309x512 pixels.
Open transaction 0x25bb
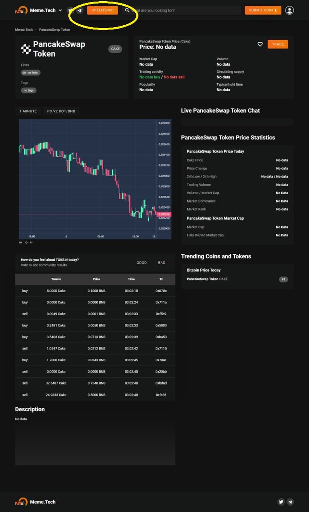tap(161, 372)
